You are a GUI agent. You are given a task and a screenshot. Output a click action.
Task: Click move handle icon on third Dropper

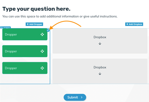(42, 68)
